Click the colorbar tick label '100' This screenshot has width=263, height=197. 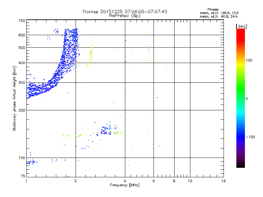coord(249,60)
